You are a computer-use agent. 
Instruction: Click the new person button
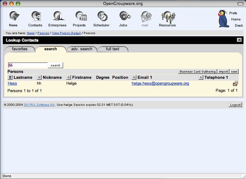click(234, 71)
